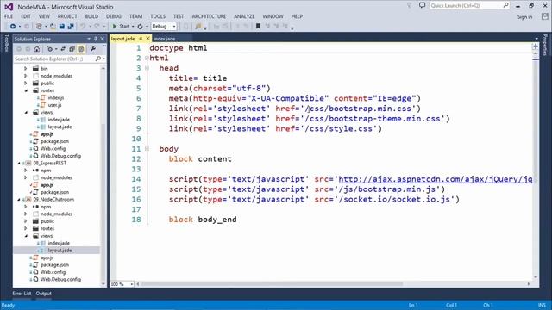The height and width of the screenshot is (310, 552).
Task: Click the Collapse All icon in Solution Explorer
Action: (x=72, y=49)
